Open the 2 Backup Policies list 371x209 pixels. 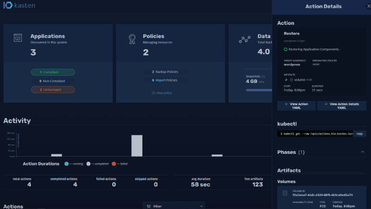pos(165,72)
